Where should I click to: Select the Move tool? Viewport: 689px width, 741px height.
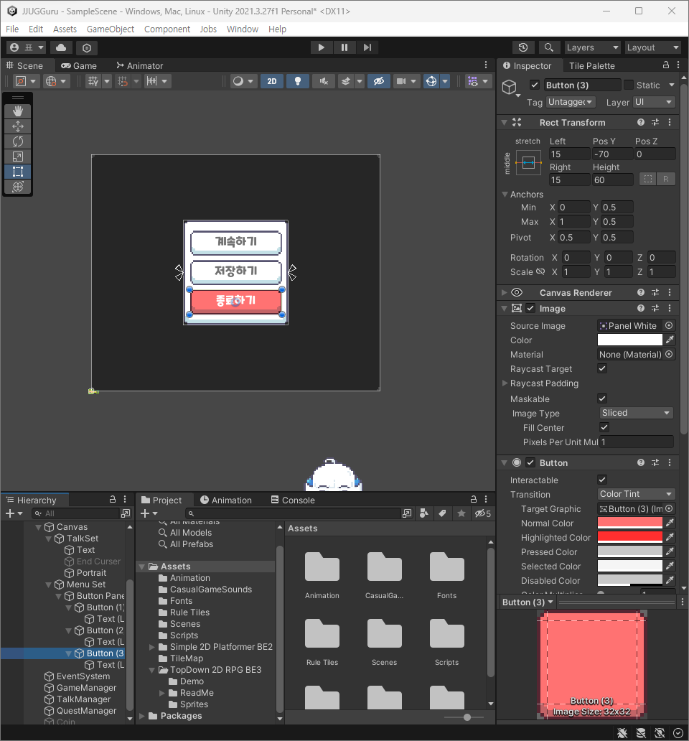tap(17, 126)
